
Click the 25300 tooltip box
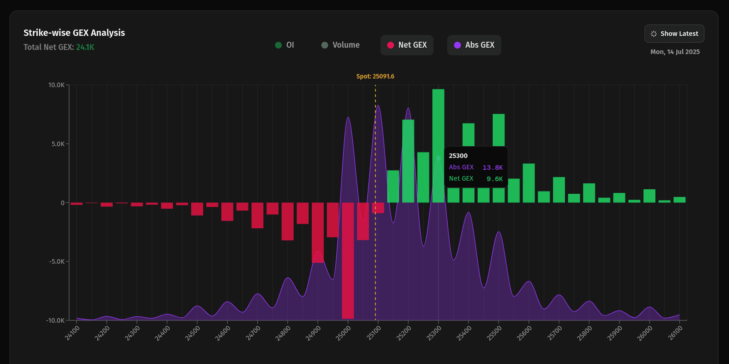(x=475, y=167)
